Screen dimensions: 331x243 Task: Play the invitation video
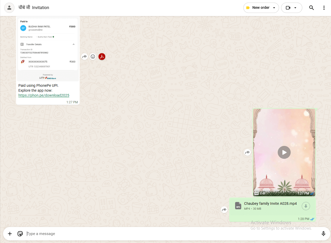click(284, 152)
